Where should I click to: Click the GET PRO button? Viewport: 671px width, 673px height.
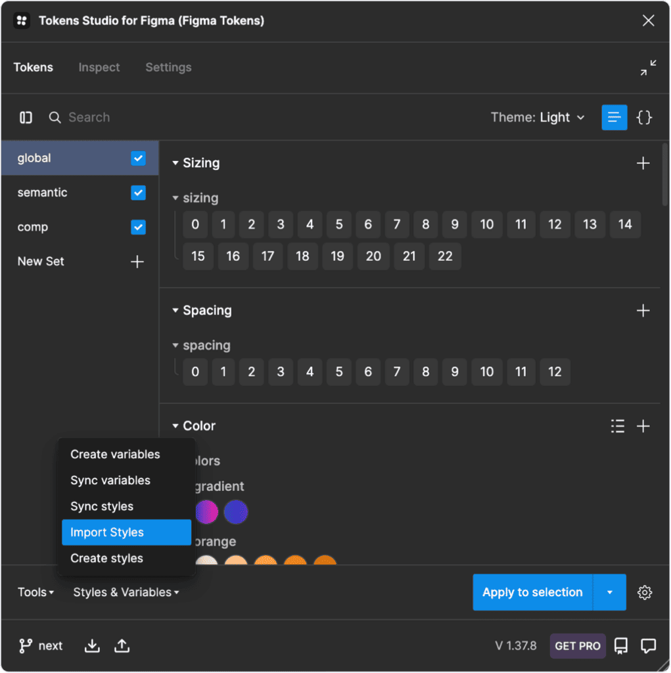[577, 646]
